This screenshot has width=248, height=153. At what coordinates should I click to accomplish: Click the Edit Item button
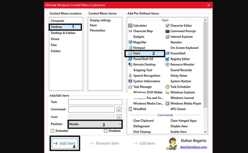(144, 143)
